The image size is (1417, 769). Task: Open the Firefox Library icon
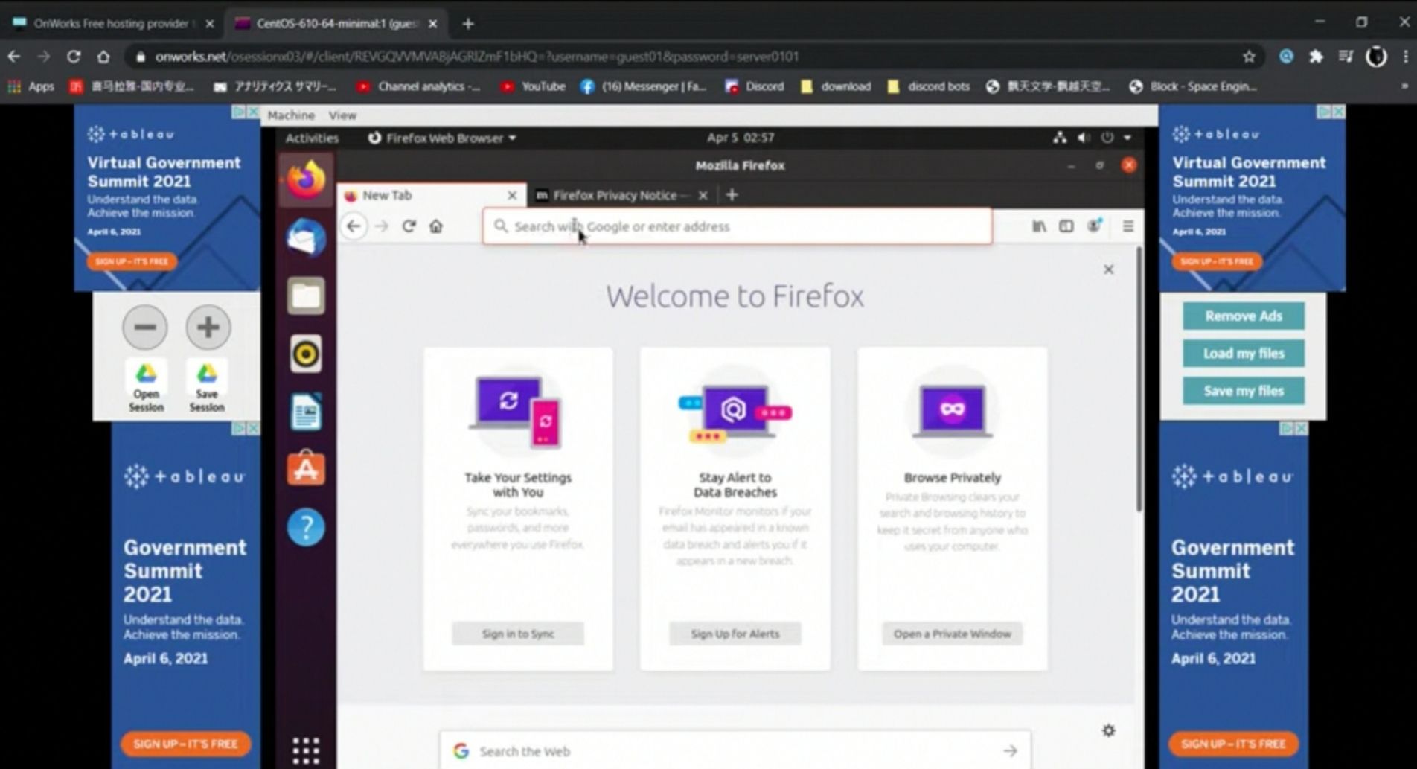point(1039,226)
